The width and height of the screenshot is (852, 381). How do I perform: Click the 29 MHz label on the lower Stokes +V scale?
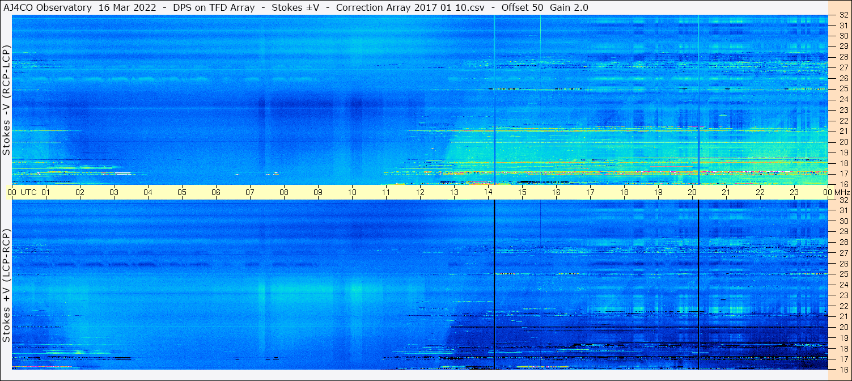tap(843, 232)
